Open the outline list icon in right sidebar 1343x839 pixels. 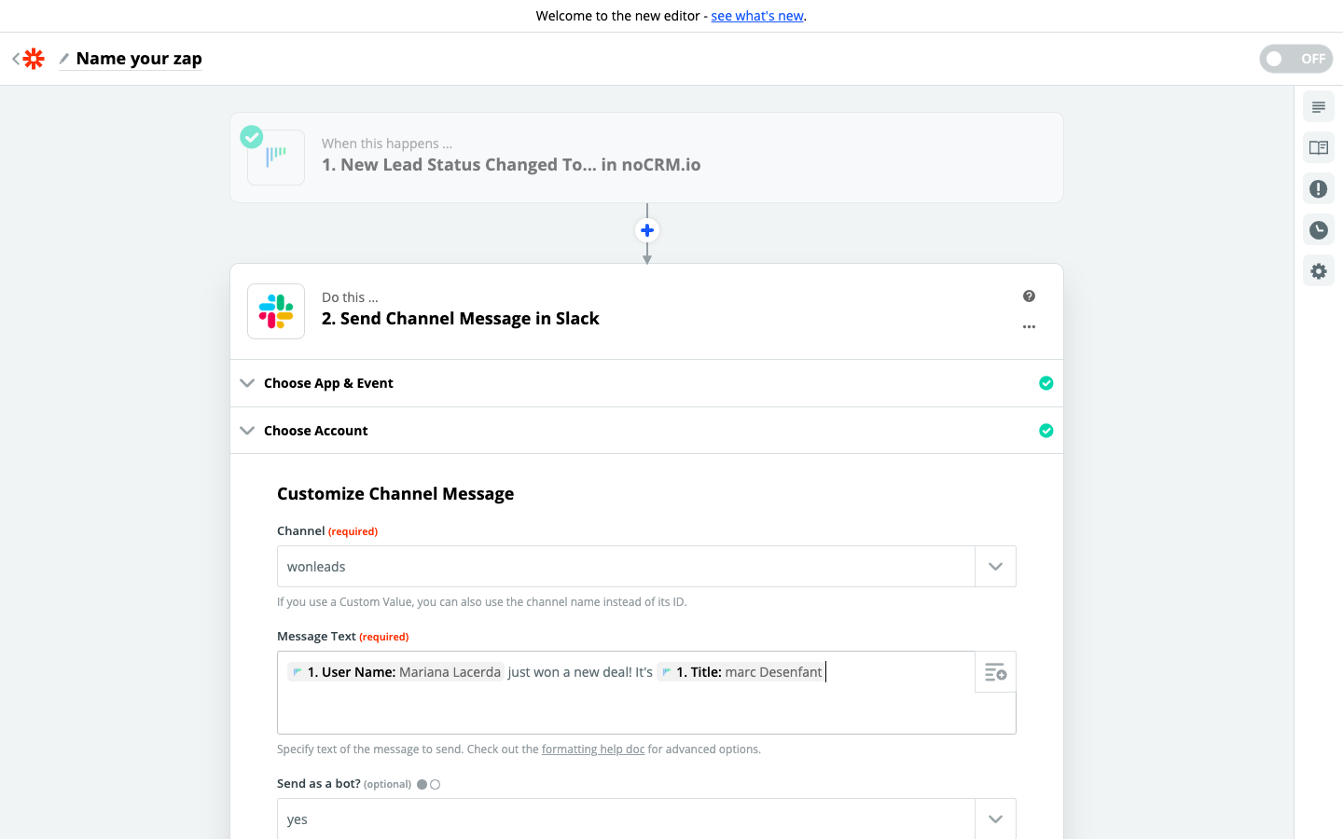pyautogui.click(x=1318, y=107)
